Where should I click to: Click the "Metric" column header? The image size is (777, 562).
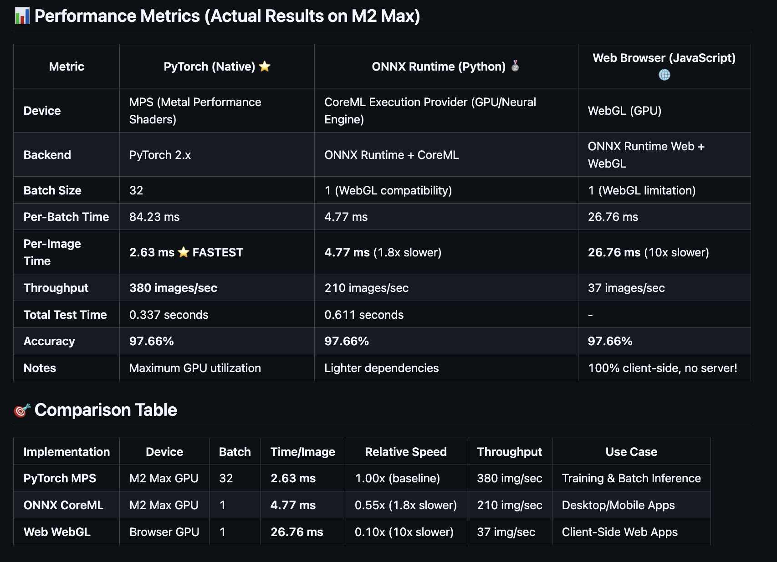66,66
